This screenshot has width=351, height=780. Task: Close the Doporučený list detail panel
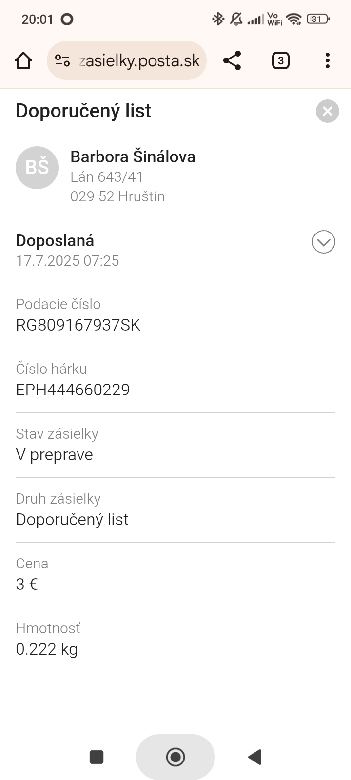[x=327, y=111]
